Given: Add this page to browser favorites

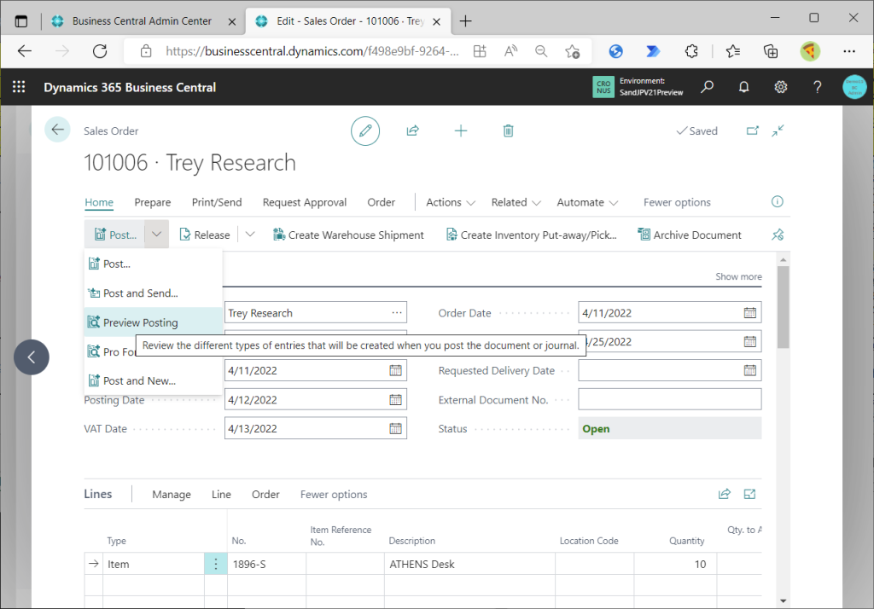Looking at the screenshot, I should (x=572, y=51).
